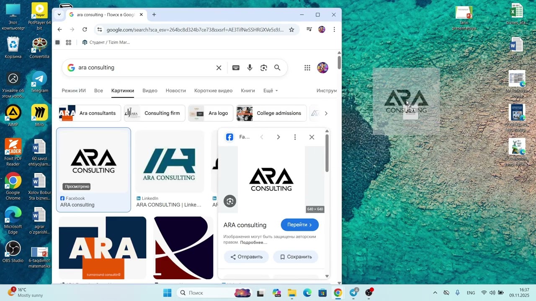Open the ARA turnaround consulting image
536x301 pixels.
[103, 248]
